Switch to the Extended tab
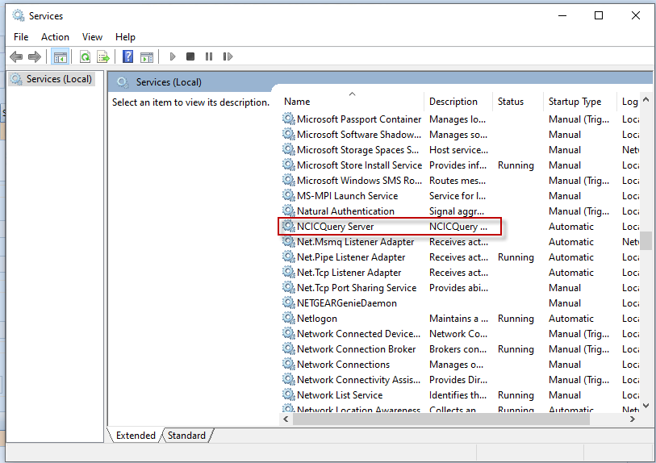 (x=136, y=436)
